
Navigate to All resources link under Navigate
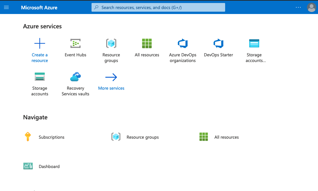click(226, 137)
